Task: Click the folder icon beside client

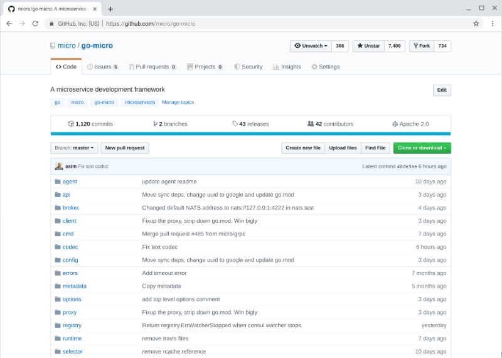Action: [58, 221]
